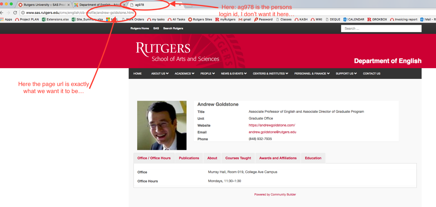This screenshot has height=207, width=436.
Task: Expand the NEWS & EVENTS menu
Action: pyautogui.click(x=234, y=74)
